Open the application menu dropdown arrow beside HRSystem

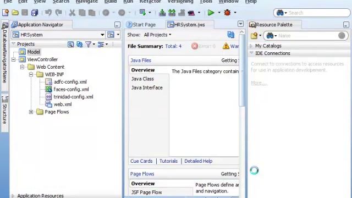tap(118, 35)
